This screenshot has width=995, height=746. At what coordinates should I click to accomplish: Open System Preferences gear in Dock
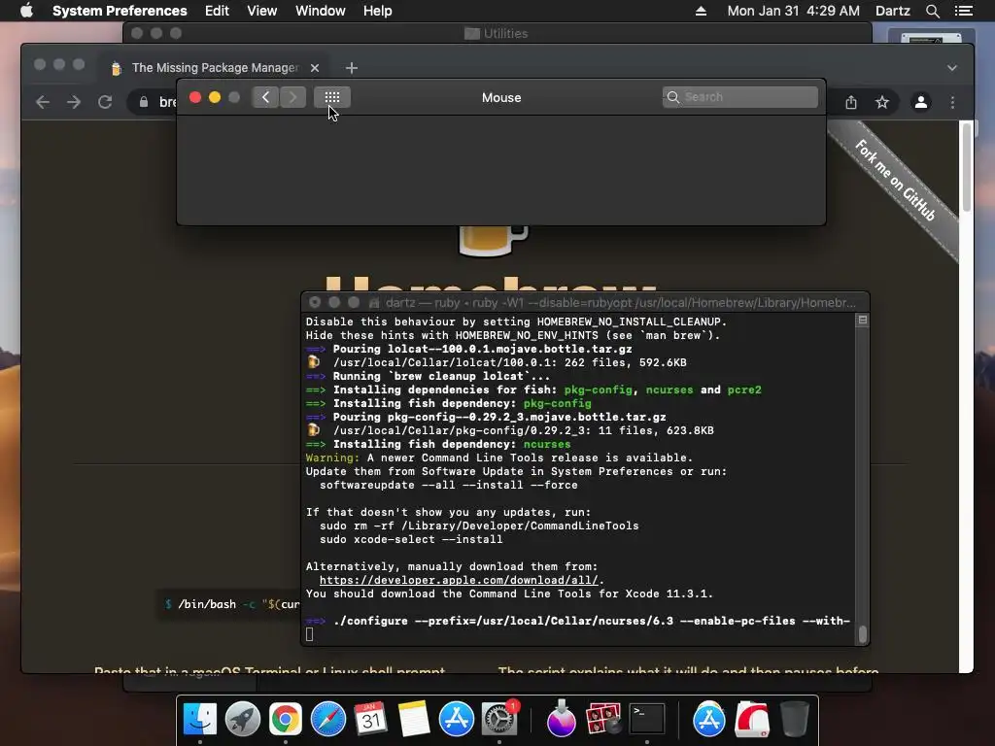pos(499,719)
